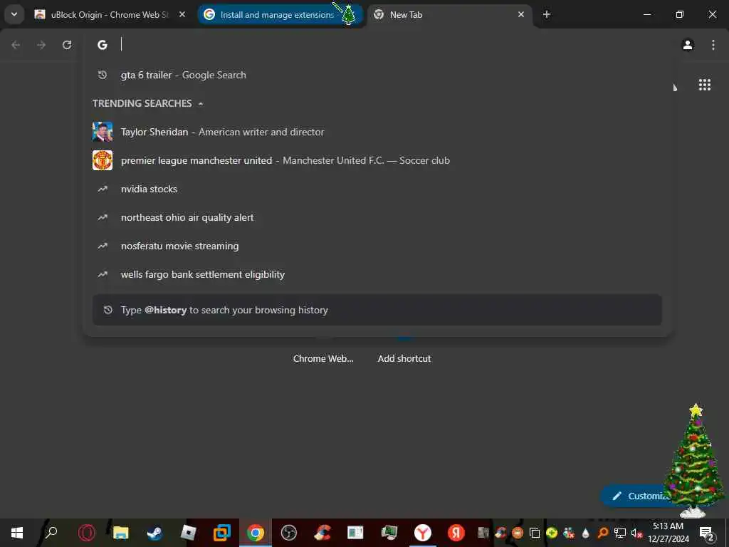Click the history clock icon beside gta 6 trailer
729x547 pixels.
coord(103,75)
